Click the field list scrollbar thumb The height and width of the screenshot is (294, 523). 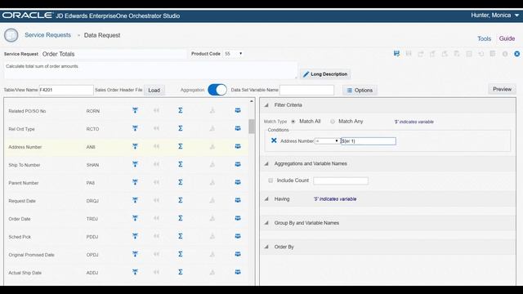[252, 127]
